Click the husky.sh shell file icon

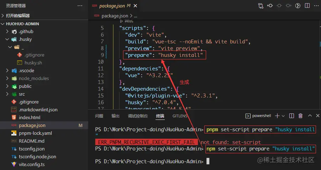(x=20, y=63)
